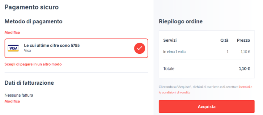
Task: Click the 'Servizi' column header
Action: (x=170, y=40)
